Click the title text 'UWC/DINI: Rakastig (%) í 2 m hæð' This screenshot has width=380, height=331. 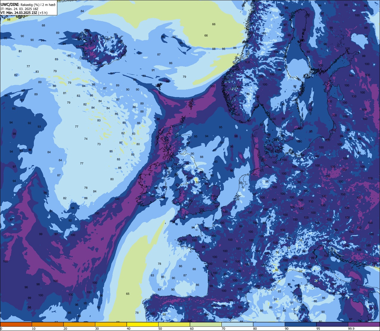pyautogui.click(x=28, y=5)
